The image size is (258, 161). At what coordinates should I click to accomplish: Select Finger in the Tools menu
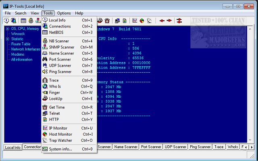(69, 92)
